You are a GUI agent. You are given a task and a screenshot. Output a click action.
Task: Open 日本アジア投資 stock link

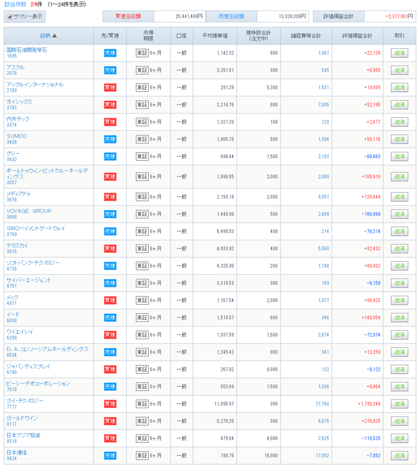coord(23,436)
